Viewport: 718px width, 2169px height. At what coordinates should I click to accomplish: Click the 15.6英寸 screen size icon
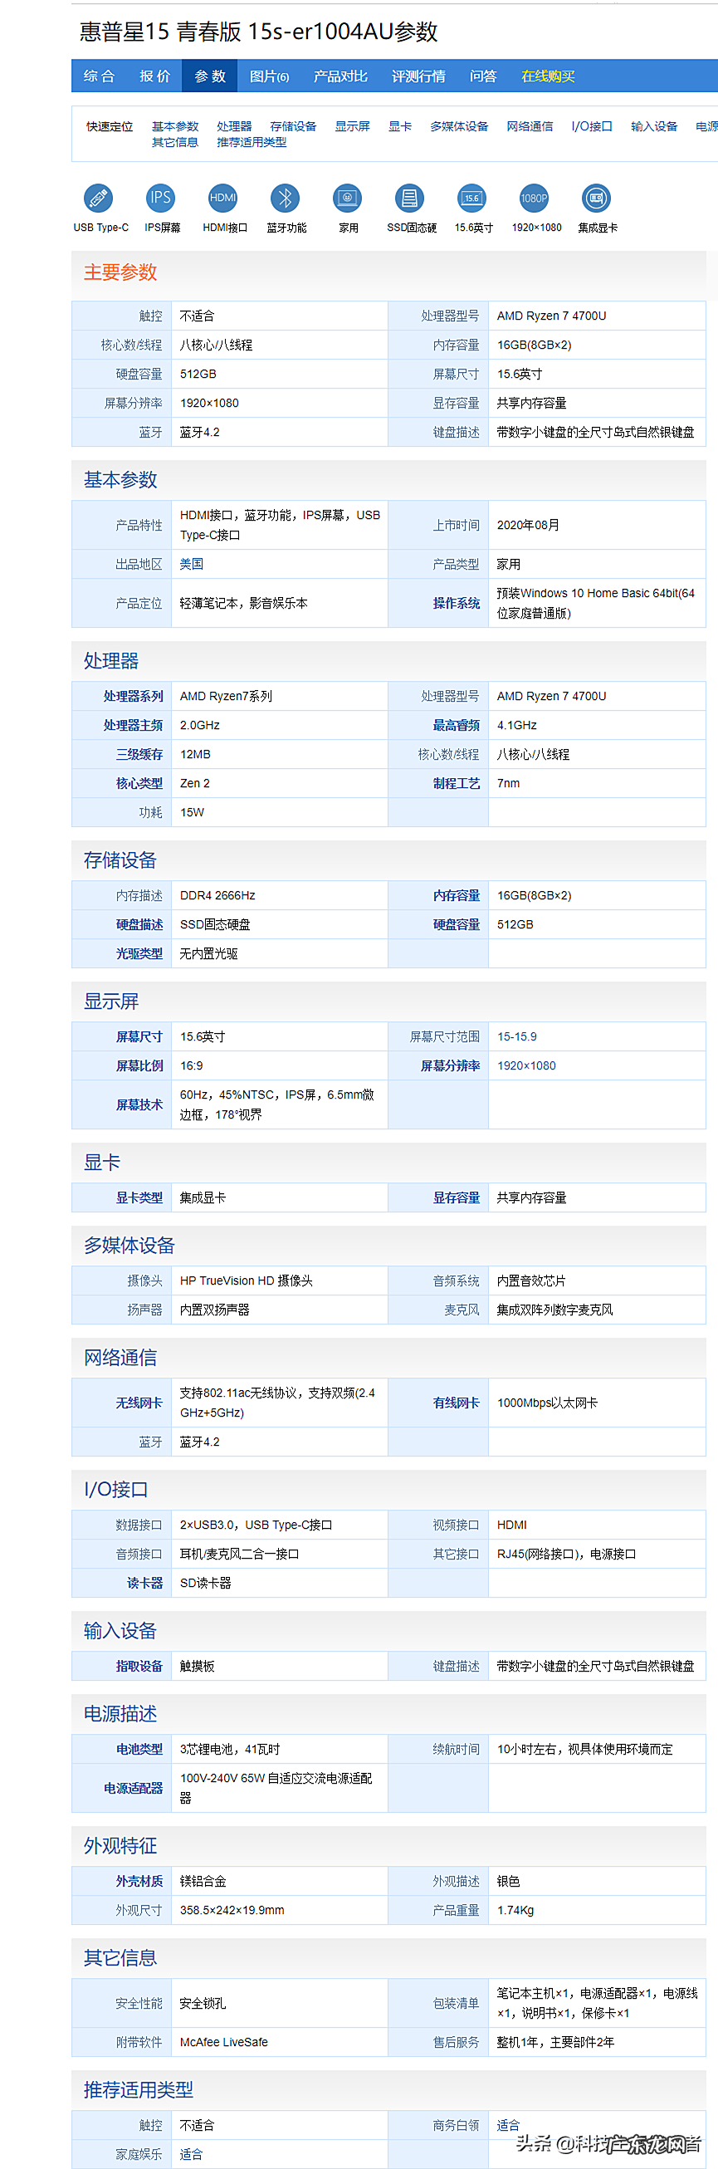(x=471, y=198)
